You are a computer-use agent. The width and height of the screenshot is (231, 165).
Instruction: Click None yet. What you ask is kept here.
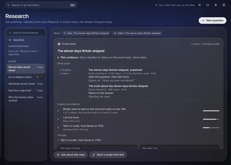23,53
